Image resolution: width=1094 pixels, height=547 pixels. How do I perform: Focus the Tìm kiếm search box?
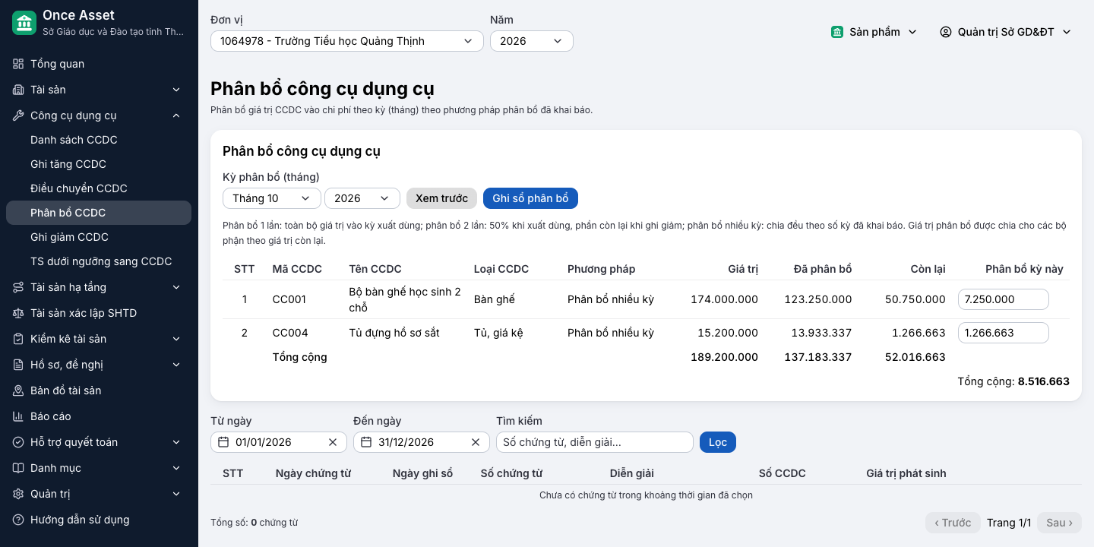click(x=595, y=442)
